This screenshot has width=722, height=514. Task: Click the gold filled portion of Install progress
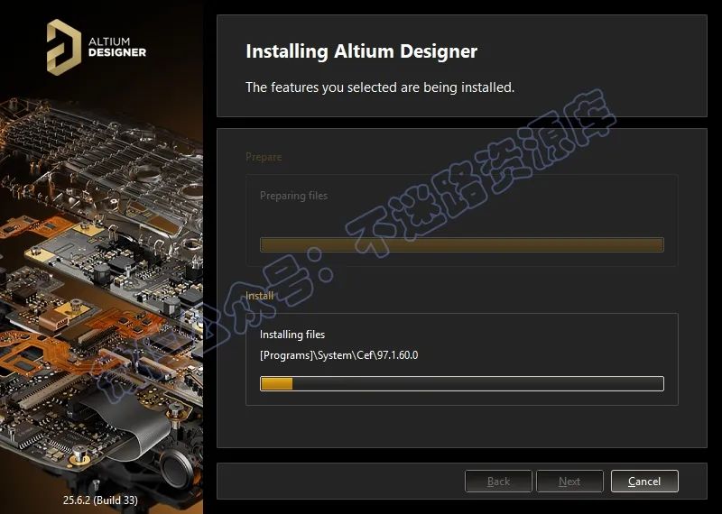(x=277, y=383)
